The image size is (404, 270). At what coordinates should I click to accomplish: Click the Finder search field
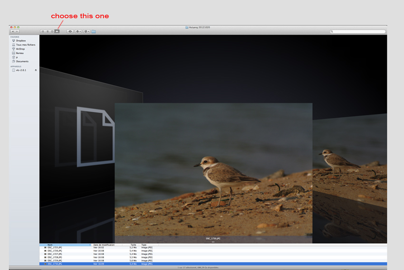click(x=357, y=31)
